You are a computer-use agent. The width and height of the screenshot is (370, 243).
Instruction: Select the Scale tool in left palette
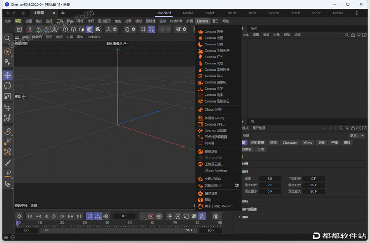tap(8, 96)
